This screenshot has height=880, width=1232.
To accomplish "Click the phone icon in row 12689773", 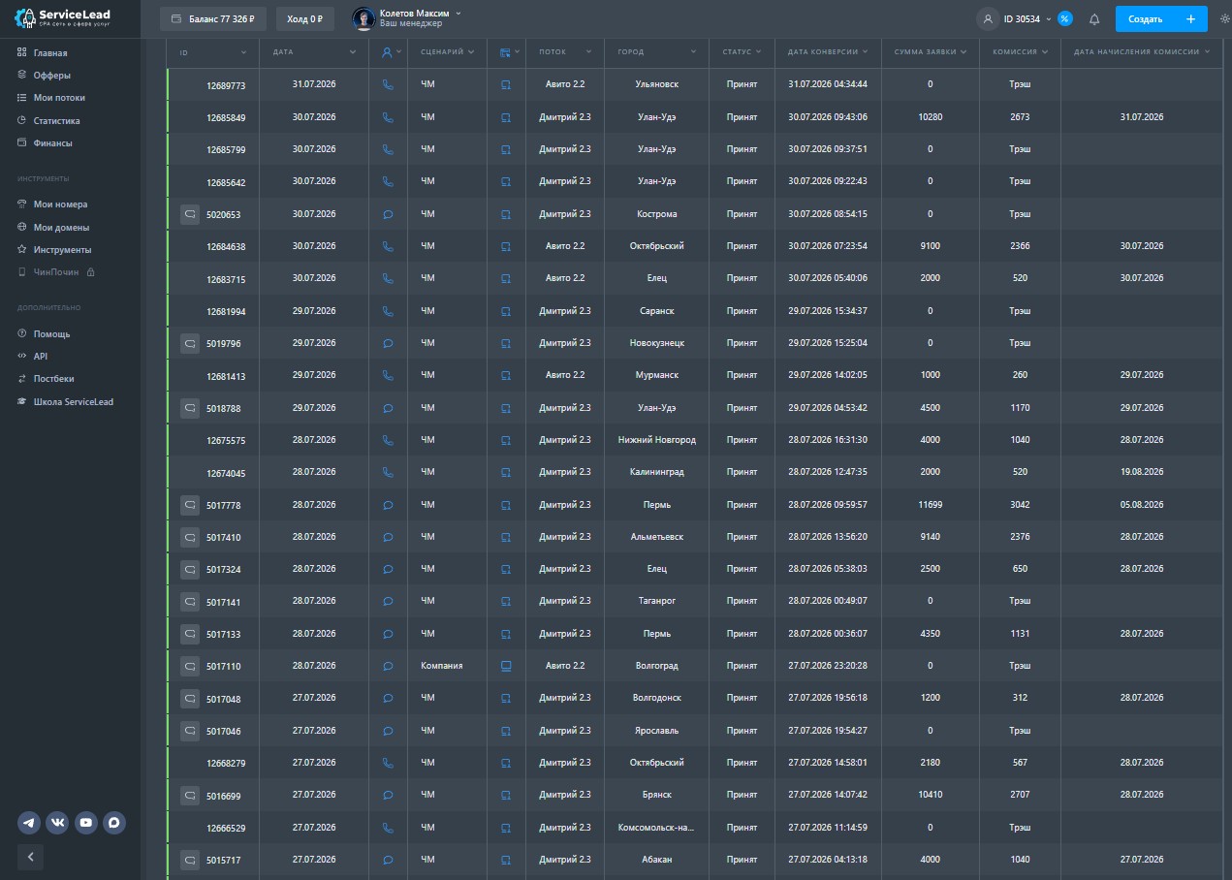I will point(388,84).
